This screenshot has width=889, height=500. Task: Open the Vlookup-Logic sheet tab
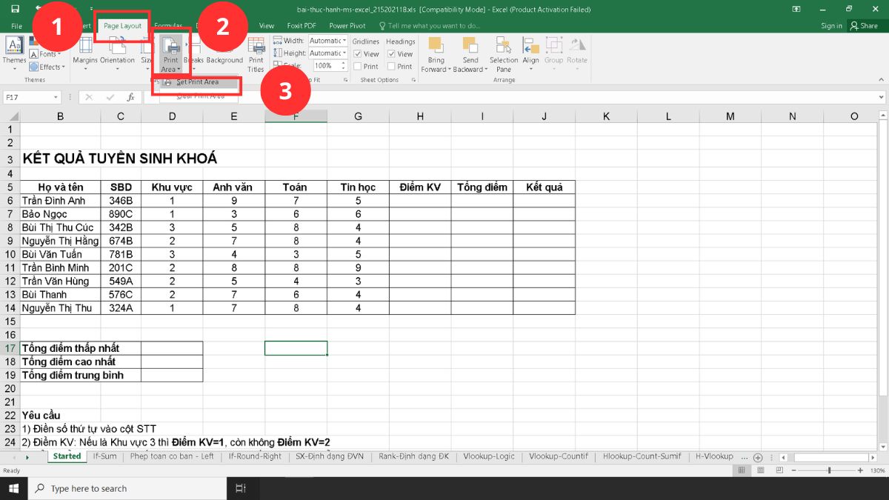point(489,456)
